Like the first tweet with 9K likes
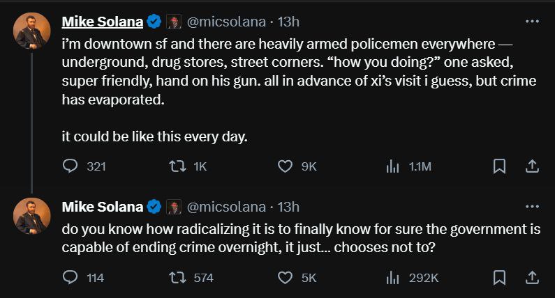 (285, 166)
